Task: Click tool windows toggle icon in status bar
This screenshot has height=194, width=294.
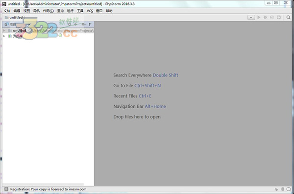Action: tap(6, 189)
